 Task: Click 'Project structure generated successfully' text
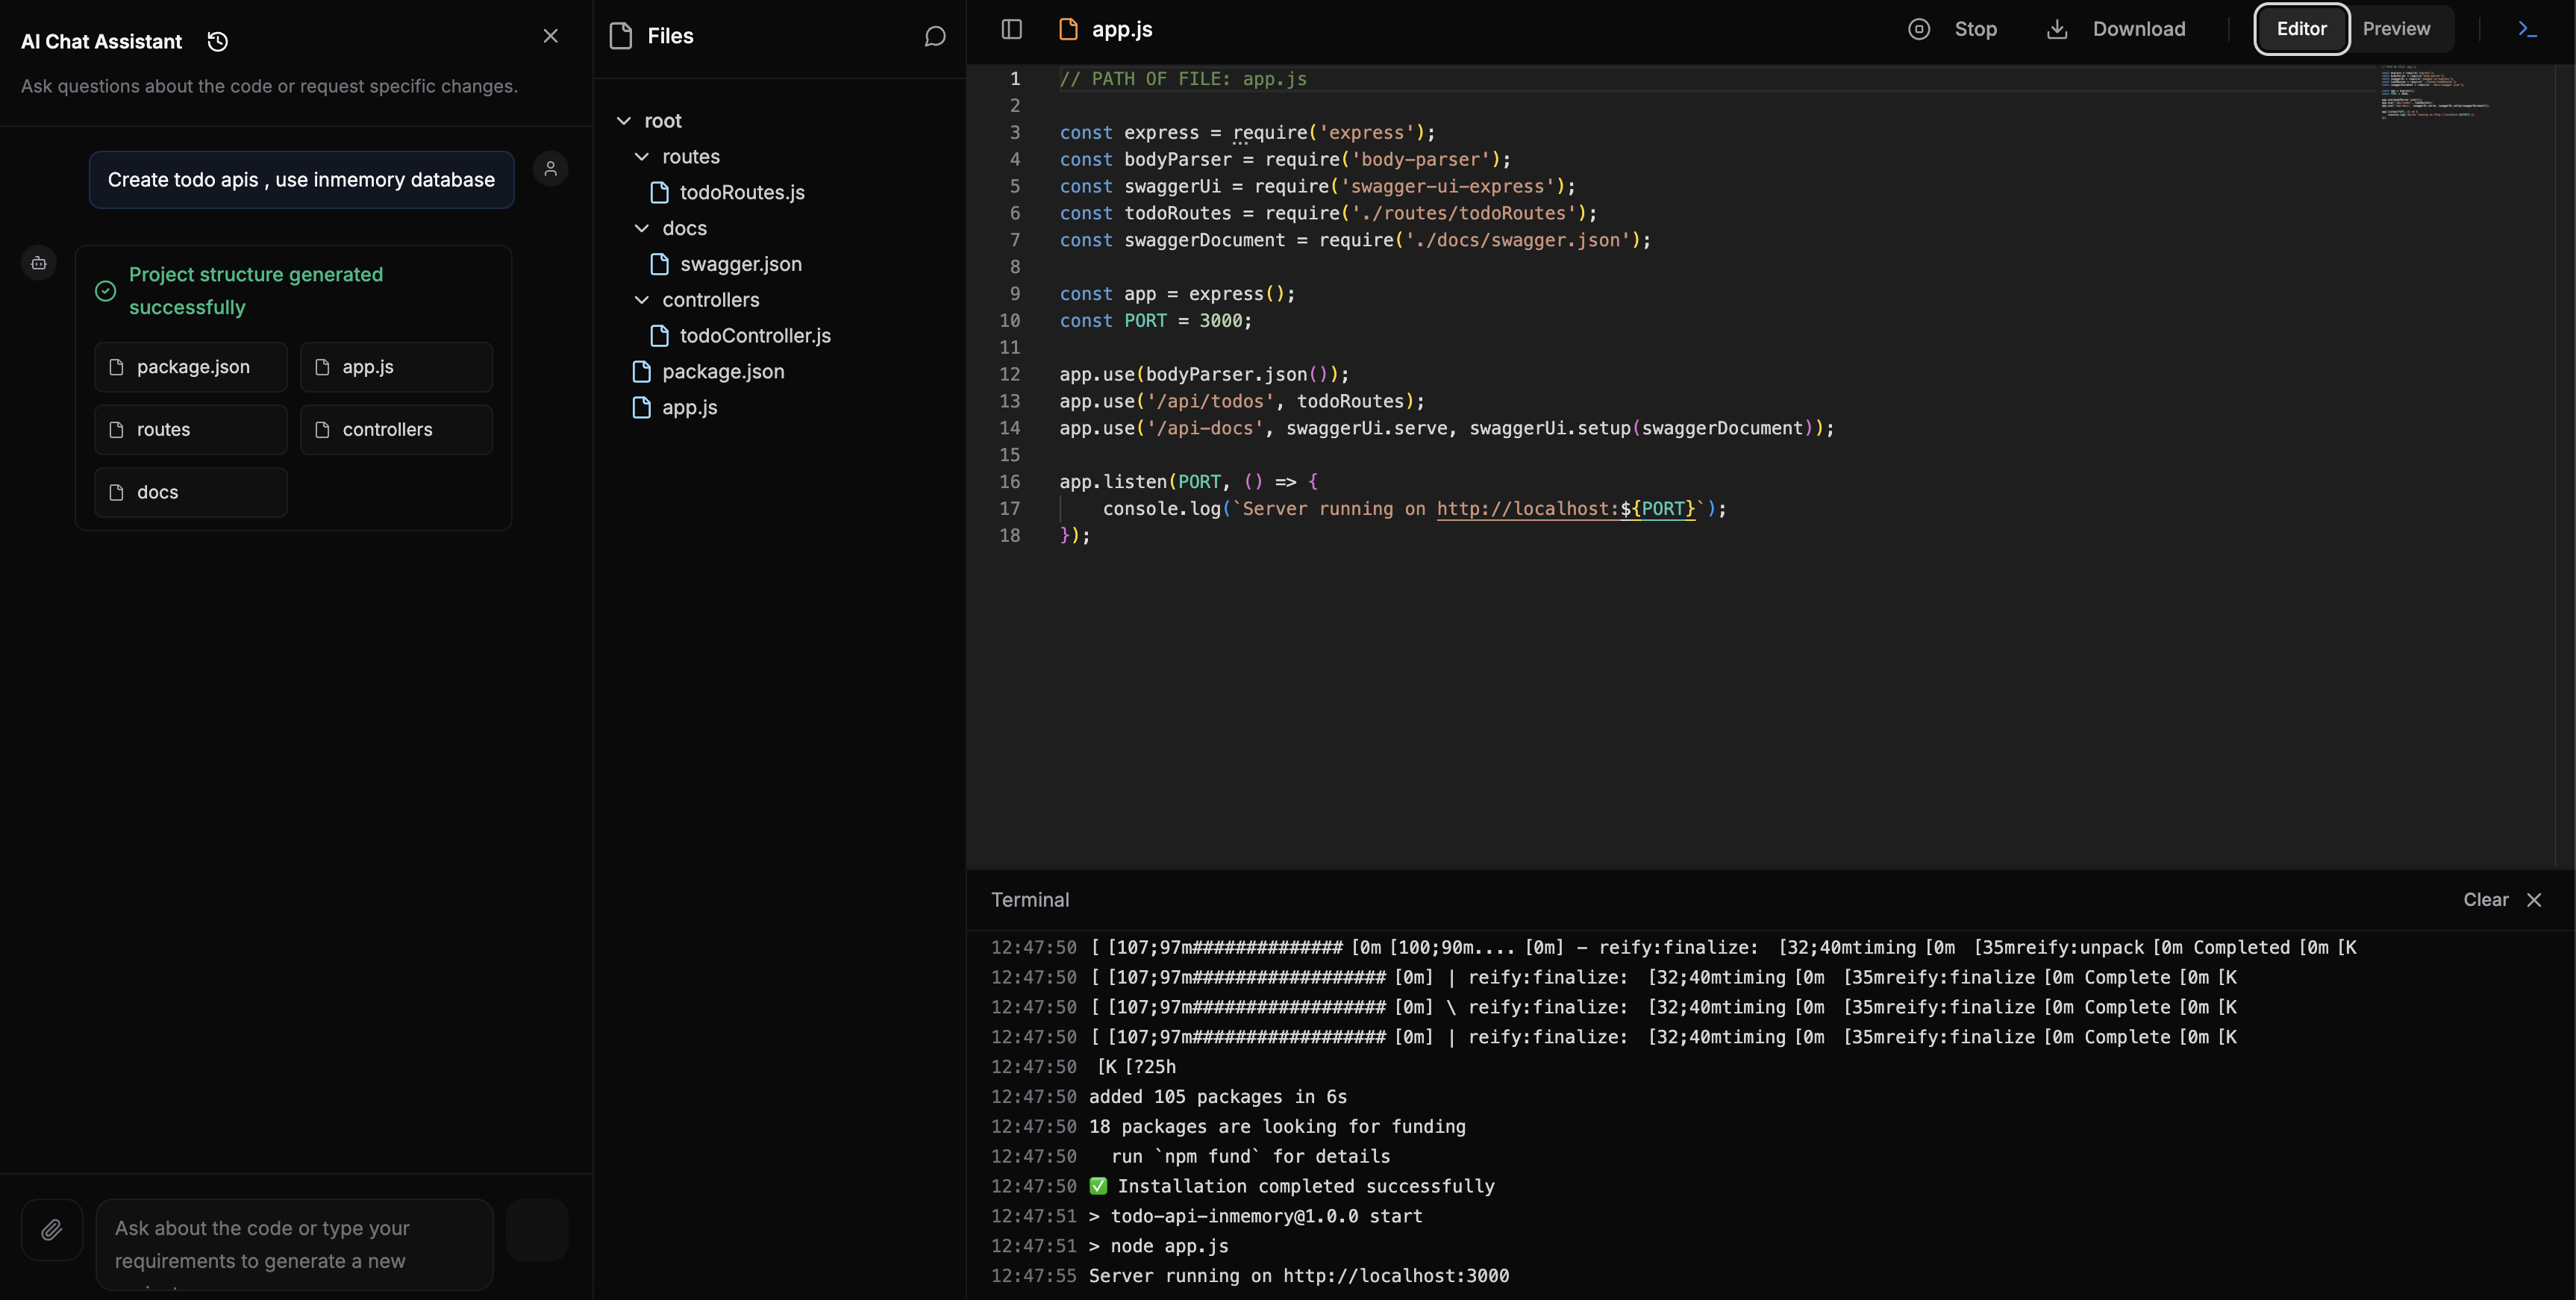256,291
